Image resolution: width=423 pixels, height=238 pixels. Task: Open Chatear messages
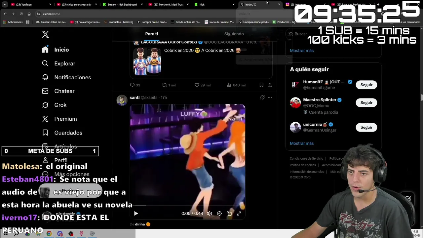pos(58,91)
